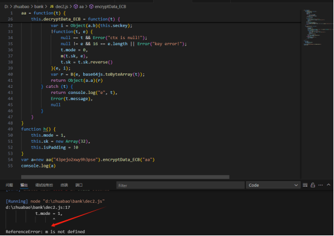Click the zhuabao breadcrumb folder

pos(21,7)
